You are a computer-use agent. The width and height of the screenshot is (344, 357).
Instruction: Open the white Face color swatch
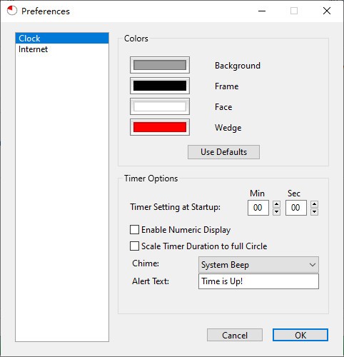click(160, 106)
